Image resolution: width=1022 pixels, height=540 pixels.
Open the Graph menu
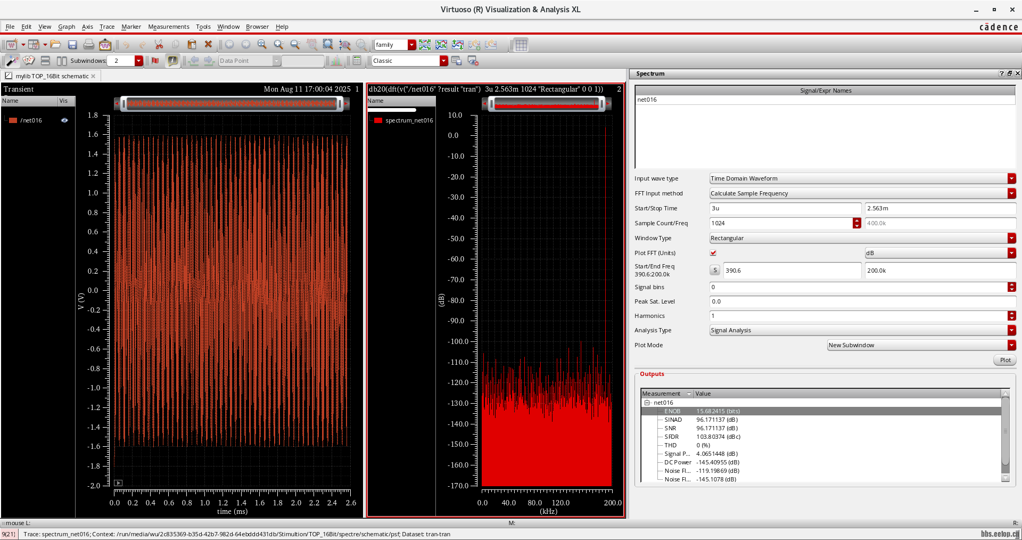67,27
